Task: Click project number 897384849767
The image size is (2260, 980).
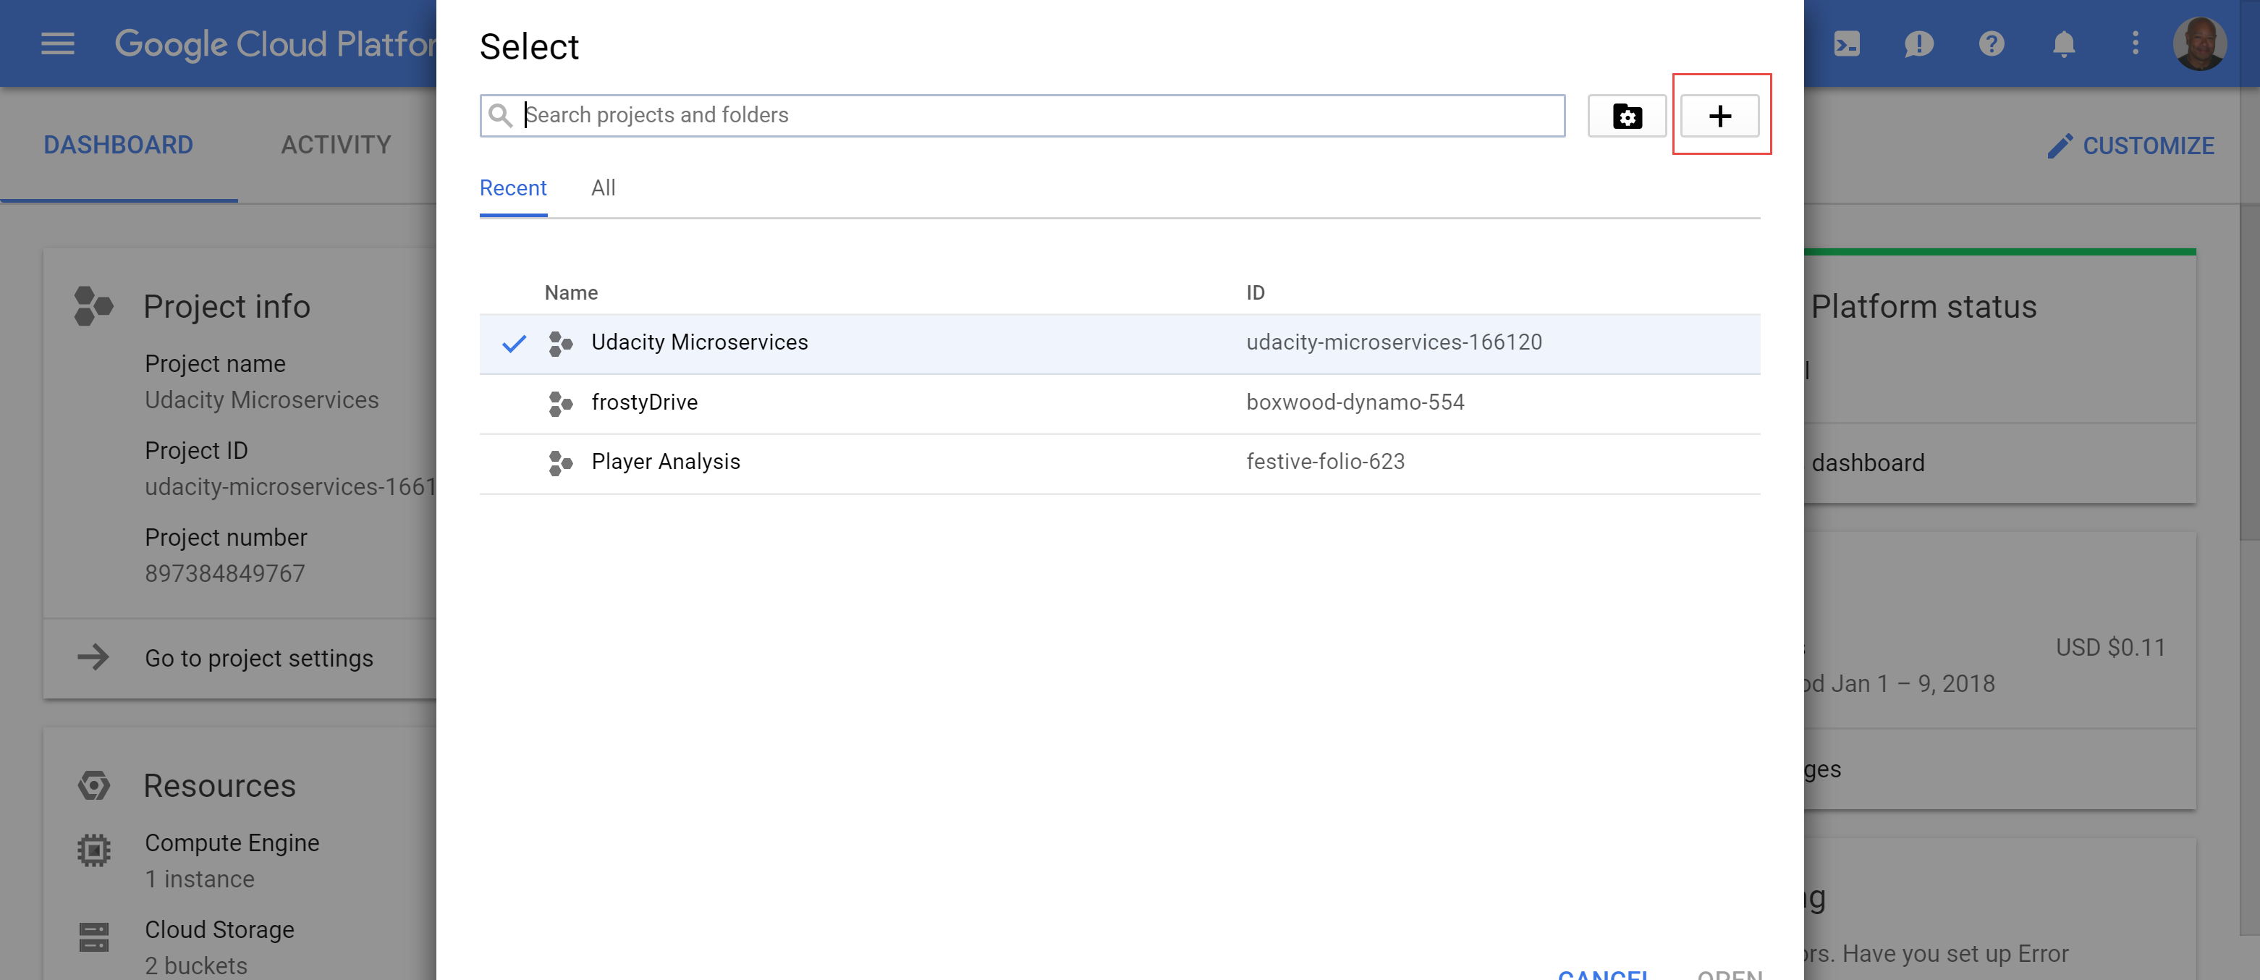Action: click(x=224, y=574)
